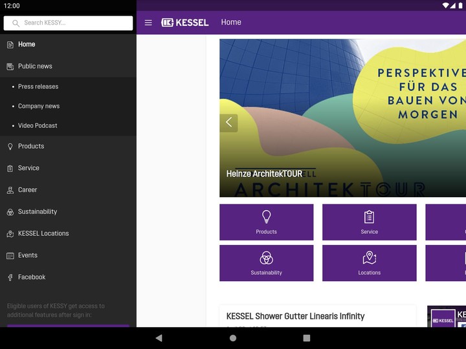Open the hamburger menu icon
466x349 pixels.
point(148,23)
